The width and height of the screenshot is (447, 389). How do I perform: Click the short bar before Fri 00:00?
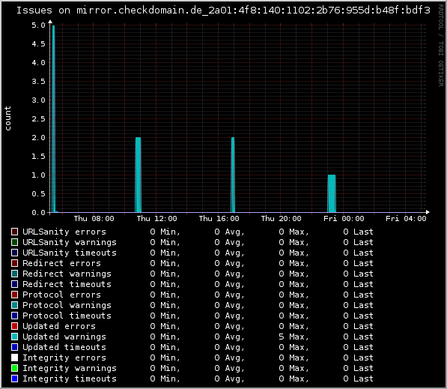(x=332, y=193)
